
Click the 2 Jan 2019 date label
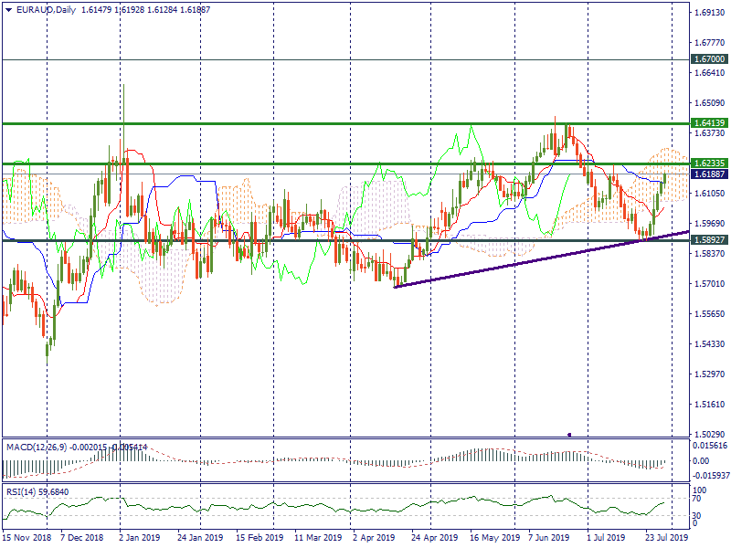coord(139,538)
